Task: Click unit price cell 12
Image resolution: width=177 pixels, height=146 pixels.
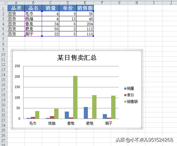Action: [x=68, y=19]
